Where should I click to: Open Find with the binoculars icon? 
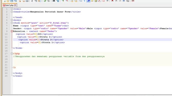point(54,1)
